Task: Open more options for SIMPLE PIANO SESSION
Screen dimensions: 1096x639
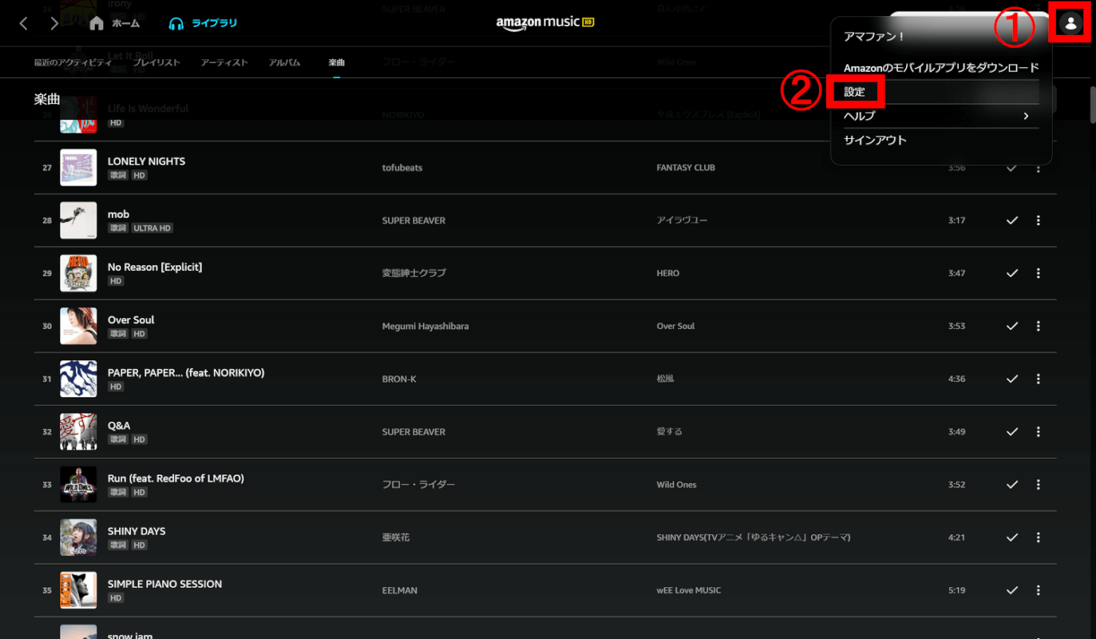Action: [1039, 590]
